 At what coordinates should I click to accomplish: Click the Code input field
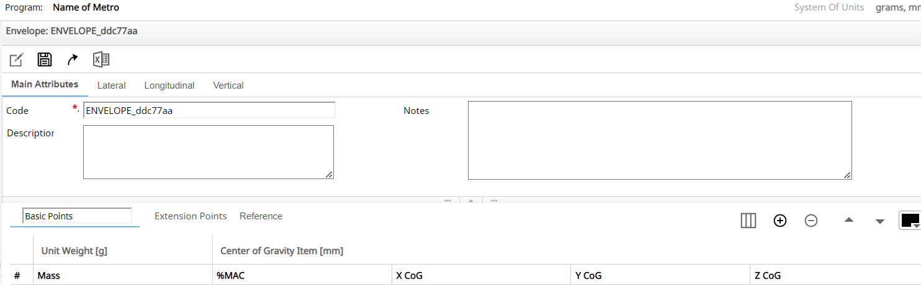click(x=209, y=111)
